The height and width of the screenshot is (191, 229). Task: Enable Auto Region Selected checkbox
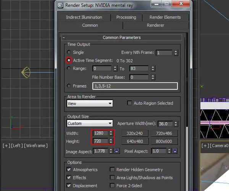(129, 103)
